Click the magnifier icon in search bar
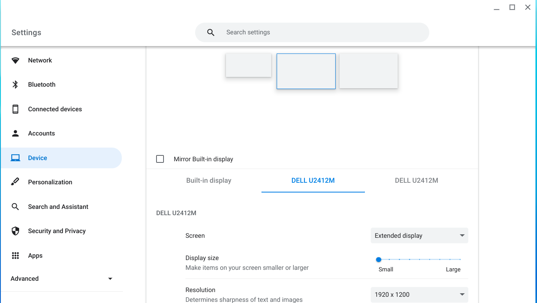 (x=211, y=32)
